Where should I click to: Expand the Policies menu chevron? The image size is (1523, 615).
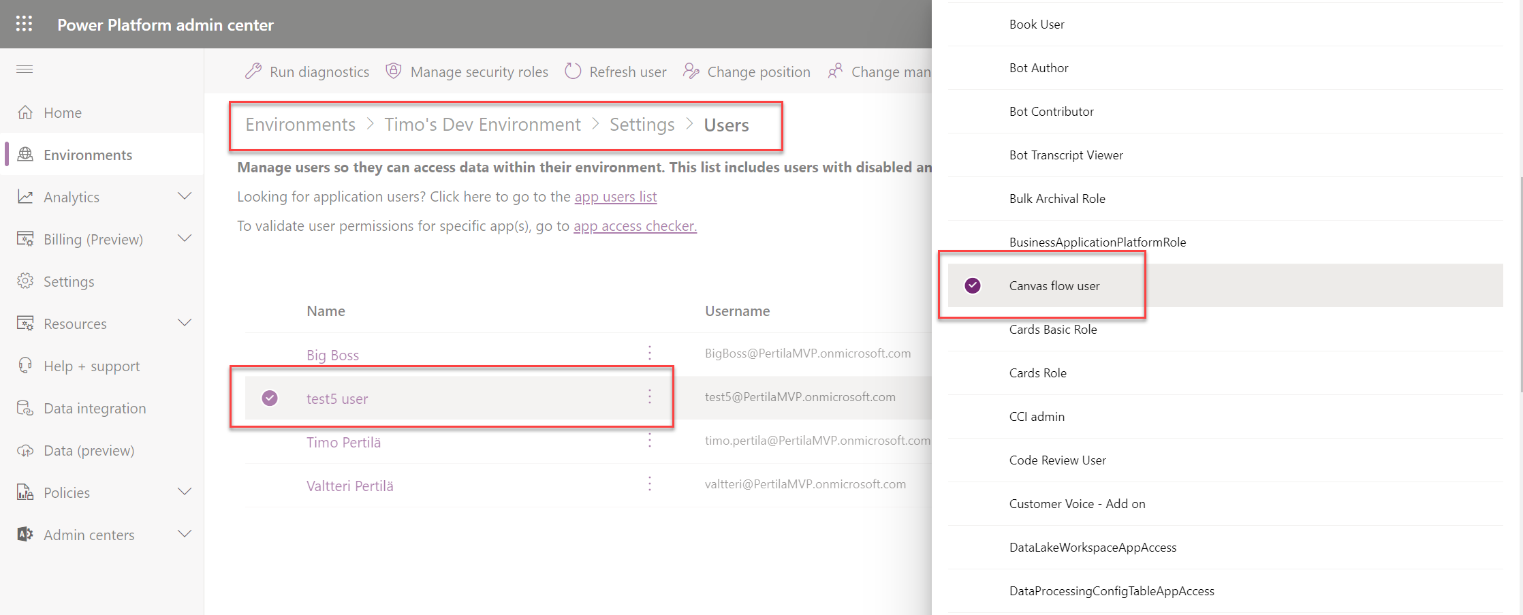click(185, 492)
